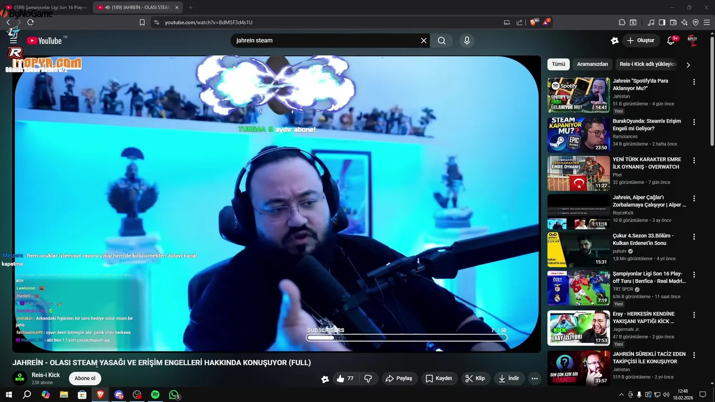Open the media control music note icon

pyautogui.click(x=651, y=22)
